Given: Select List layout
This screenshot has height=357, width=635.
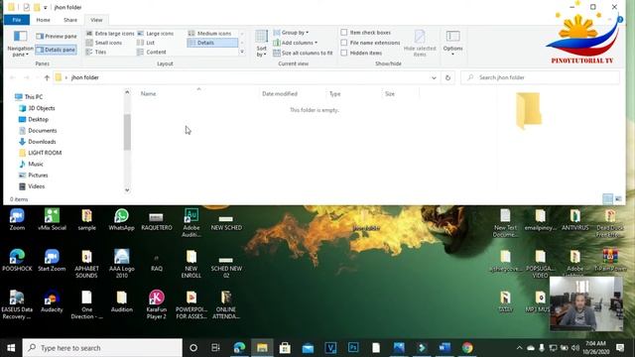Looking at the screenshot, I should click(146, 43).
